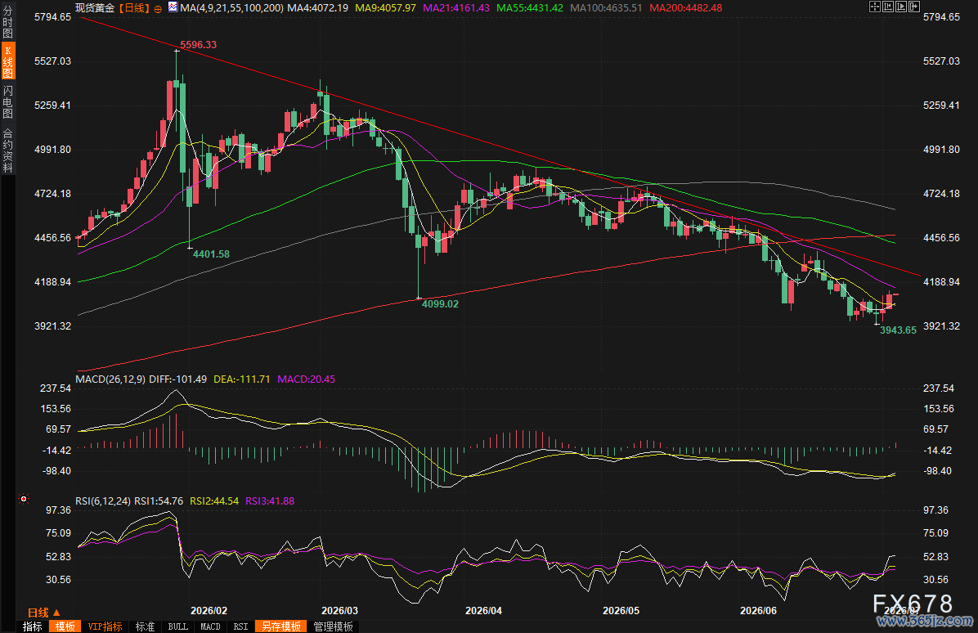The height and width of the screenshot is (633, 978).
Task: Click the RSI1:54.76 value
Action: click(x=159, y=501)
